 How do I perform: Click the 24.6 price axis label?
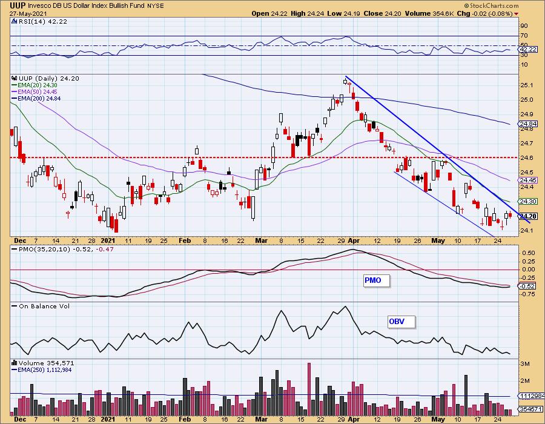527,157
